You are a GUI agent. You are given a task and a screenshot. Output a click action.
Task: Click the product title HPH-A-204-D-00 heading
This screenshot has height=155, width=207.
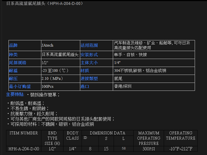point(44,3)
